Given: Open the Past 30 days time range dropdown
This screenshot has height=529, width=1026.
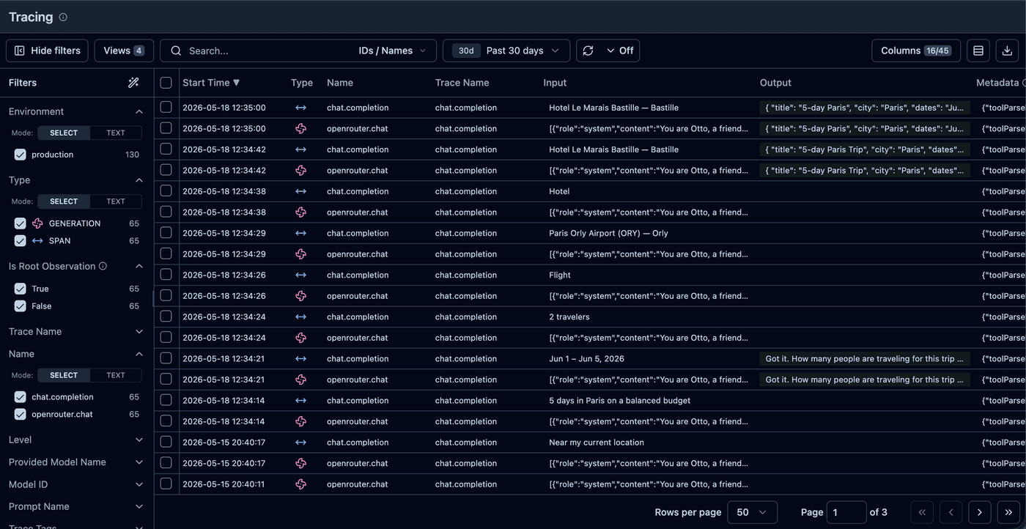Looking at the screenshot, I should click(x=506, y=51).
